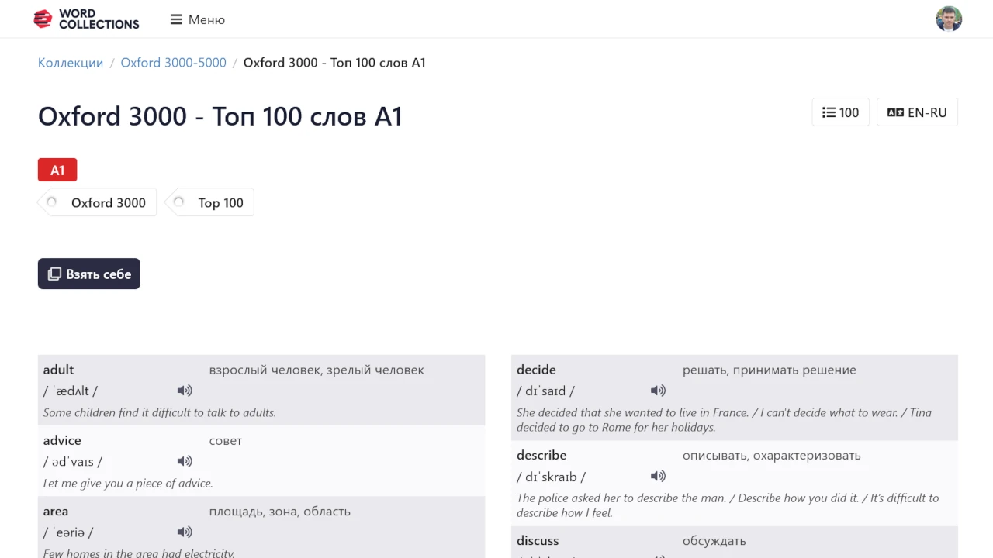The height and width of the screenshot is (558, 993).
Task: Click example sentence about talking to adults
Action: (x=160, y=412)
